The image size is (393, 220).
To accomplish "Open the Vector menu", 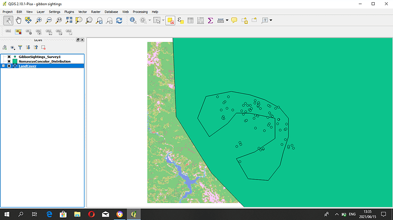I will tap(83, 12).
